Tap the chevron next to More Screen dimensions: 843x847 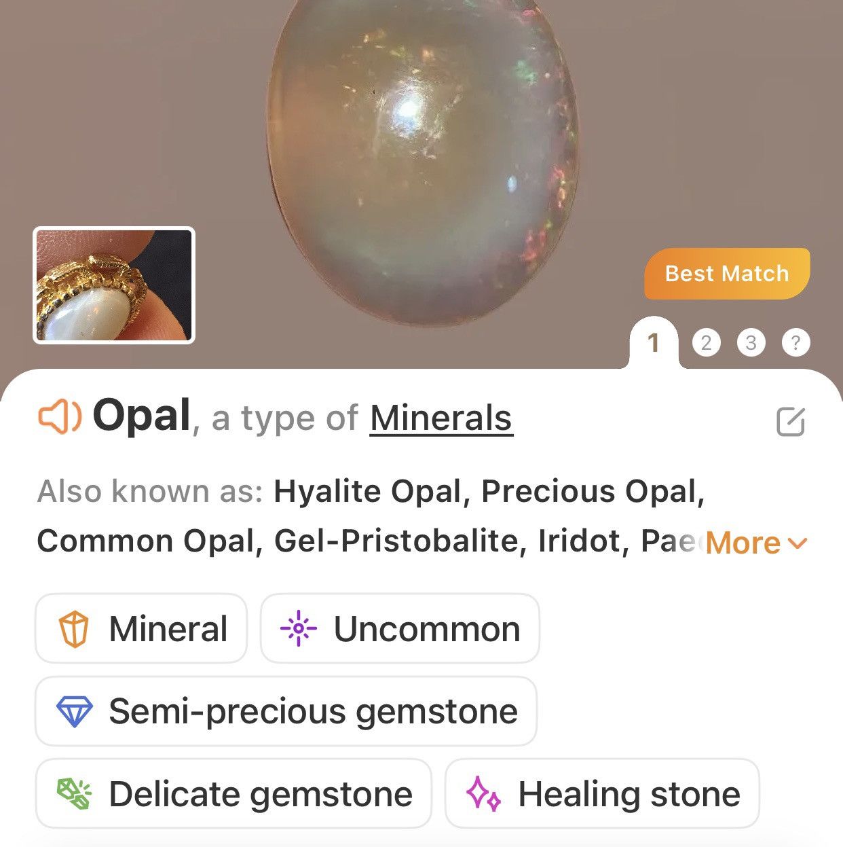click(x=798, y=543)
